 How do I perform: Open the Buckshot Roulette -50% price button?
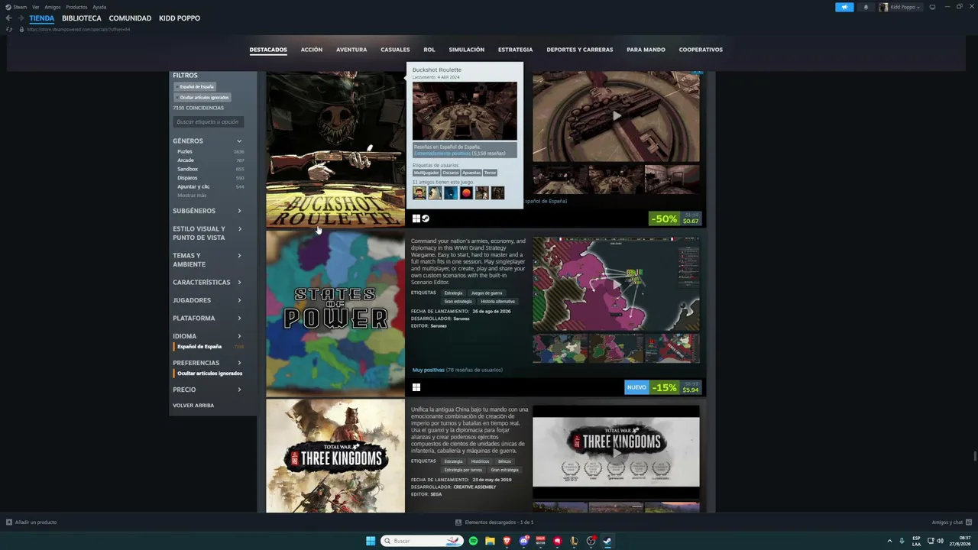click(x=675, y=219)
